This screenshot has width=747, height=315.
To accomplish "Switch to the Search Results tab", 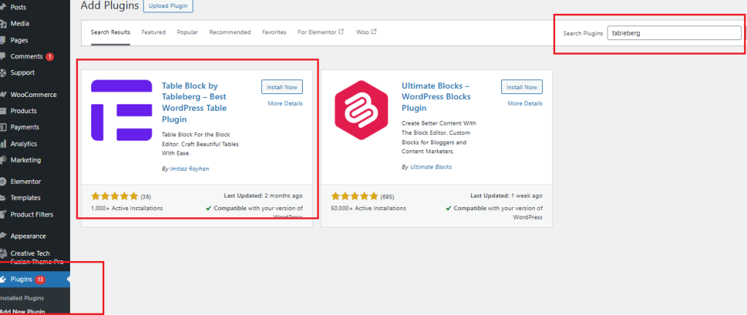I will 111,32.
